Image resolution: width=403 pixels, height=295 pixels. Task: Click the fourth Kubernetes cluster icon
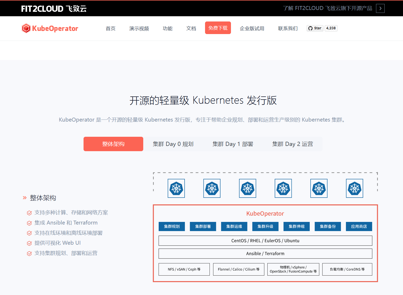pos(283,188)
